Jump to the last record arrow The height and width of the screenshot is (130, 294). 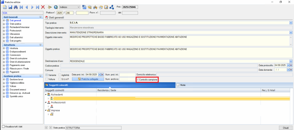(37, 7)
